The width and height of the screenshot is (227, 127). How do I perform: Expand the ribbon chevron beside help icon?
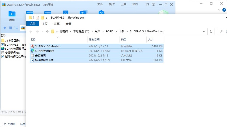pyautogui.click(x=219, y=10)
